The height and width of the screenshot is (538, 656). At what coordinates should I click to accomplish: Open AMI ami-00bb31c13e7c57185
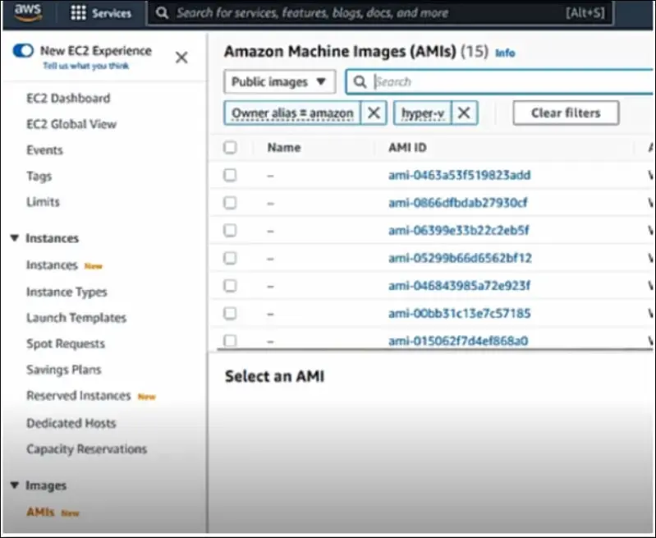460,313
